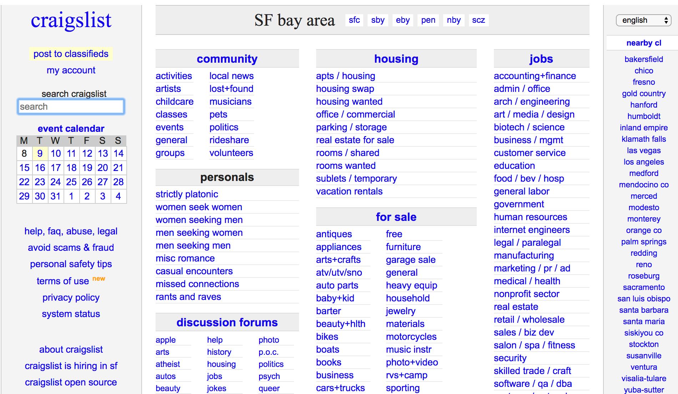Open craigslist open source link
Image resolution: width=678 pixels, height=394 pixels.
pyautogui.click(x=71, y=382)
